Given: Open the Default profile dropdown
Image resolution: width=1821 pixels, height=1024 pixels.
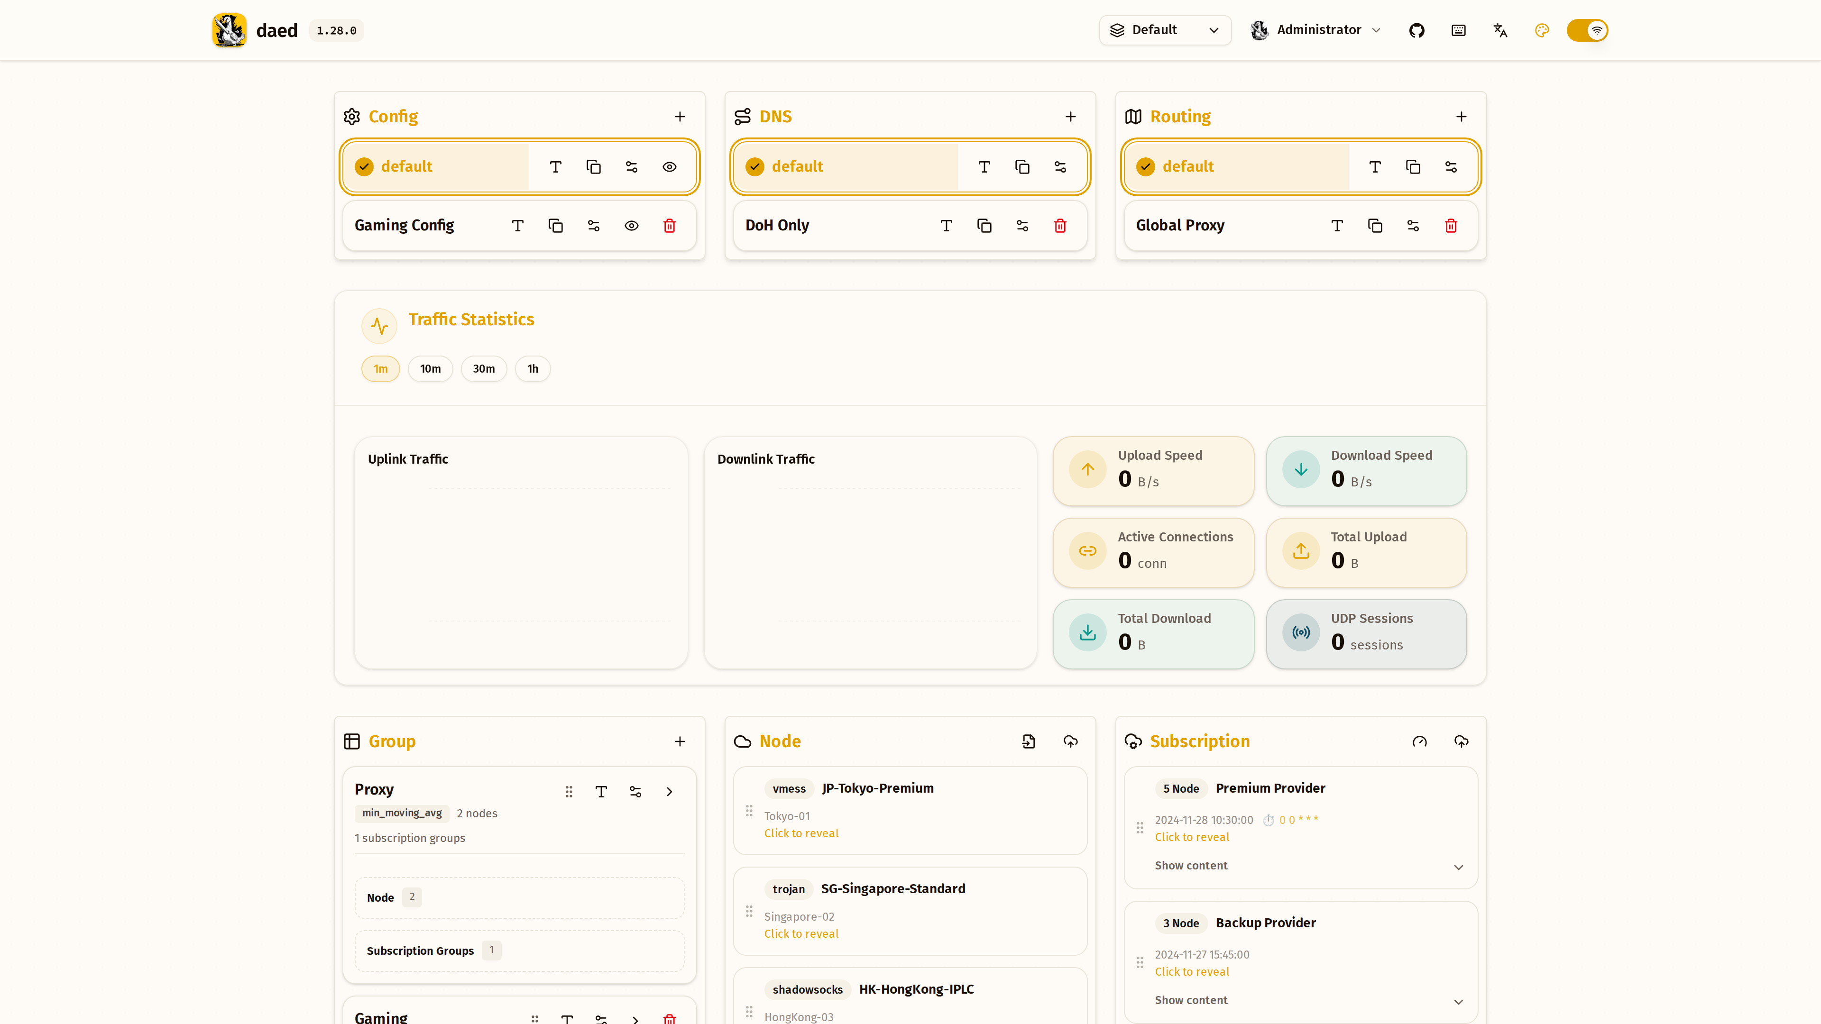Looking at the screenshot, I should (1165, 30).
